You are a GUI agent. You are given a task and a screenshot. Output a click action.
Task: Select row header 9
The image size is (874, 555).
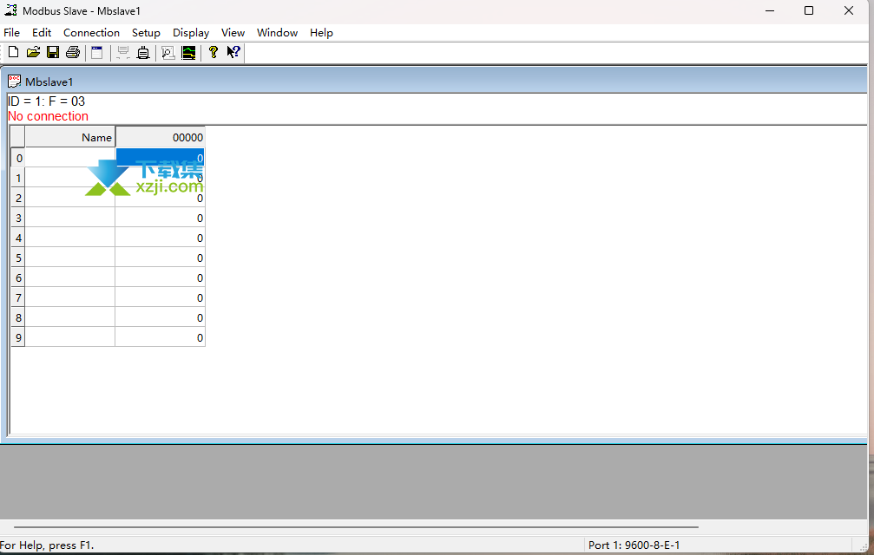coord(18,338)
